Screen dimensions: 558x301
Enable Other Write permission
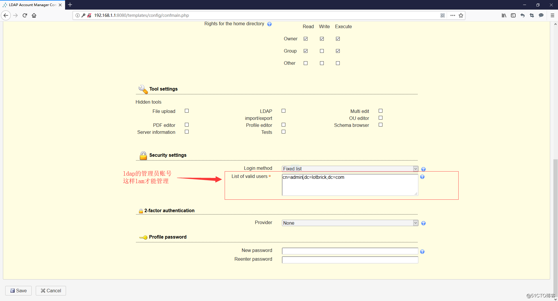pyautogui.click(x=322, y=63)
